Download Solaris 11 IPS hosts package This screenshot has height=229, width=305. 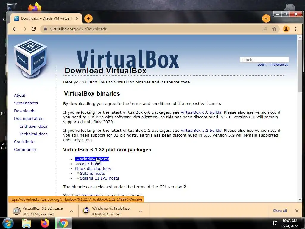click(97, 178)
